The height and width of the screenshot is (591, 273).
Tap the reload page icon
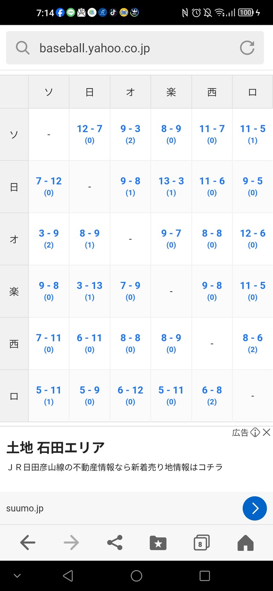tap(247, 48)
